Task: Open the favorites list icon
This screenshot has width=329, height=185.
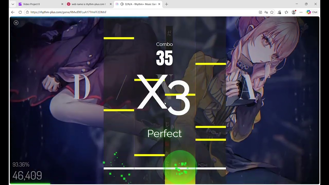Action: pyautogui.click(x=286, y=12)
